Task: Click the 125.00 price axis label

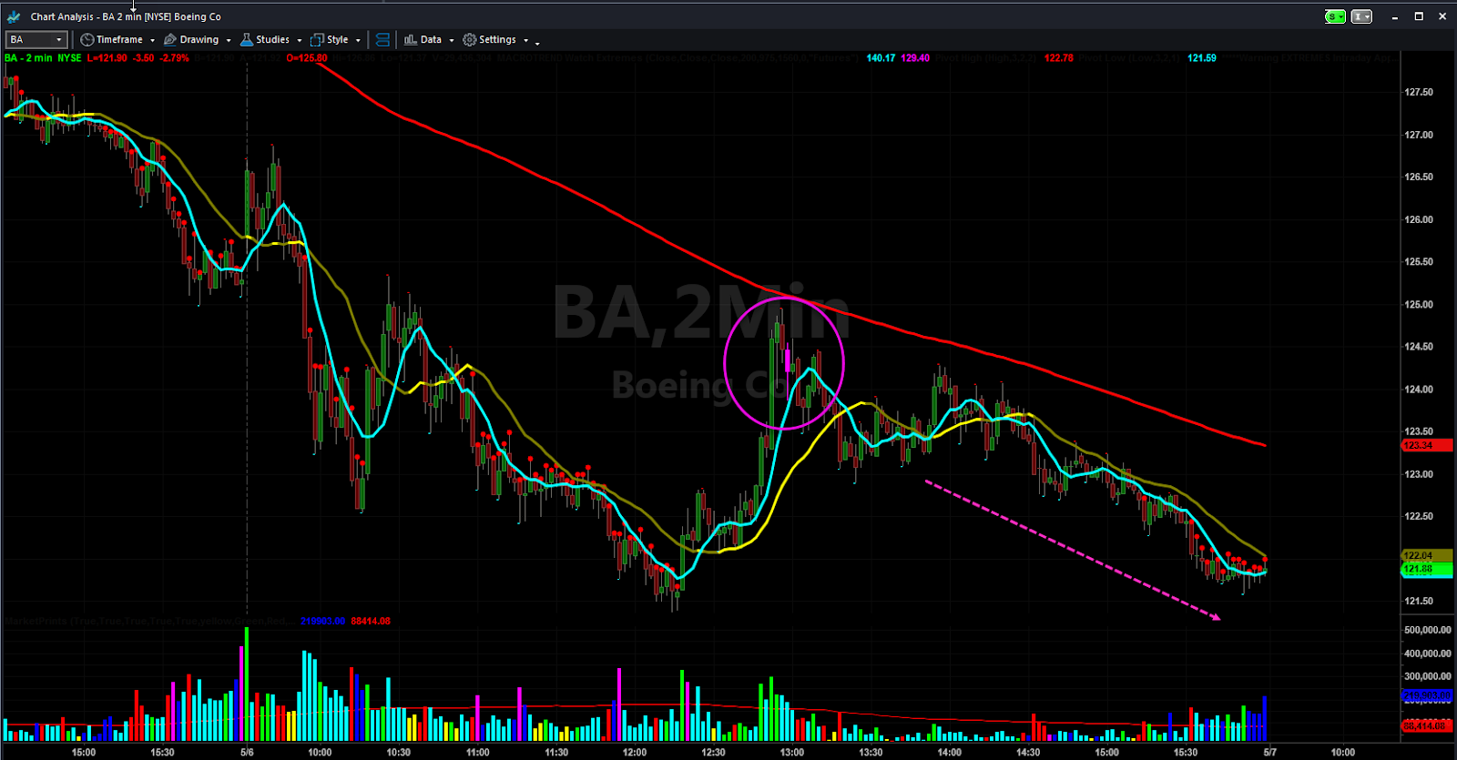Action: pyautogui.click(x=1419, y=304)
